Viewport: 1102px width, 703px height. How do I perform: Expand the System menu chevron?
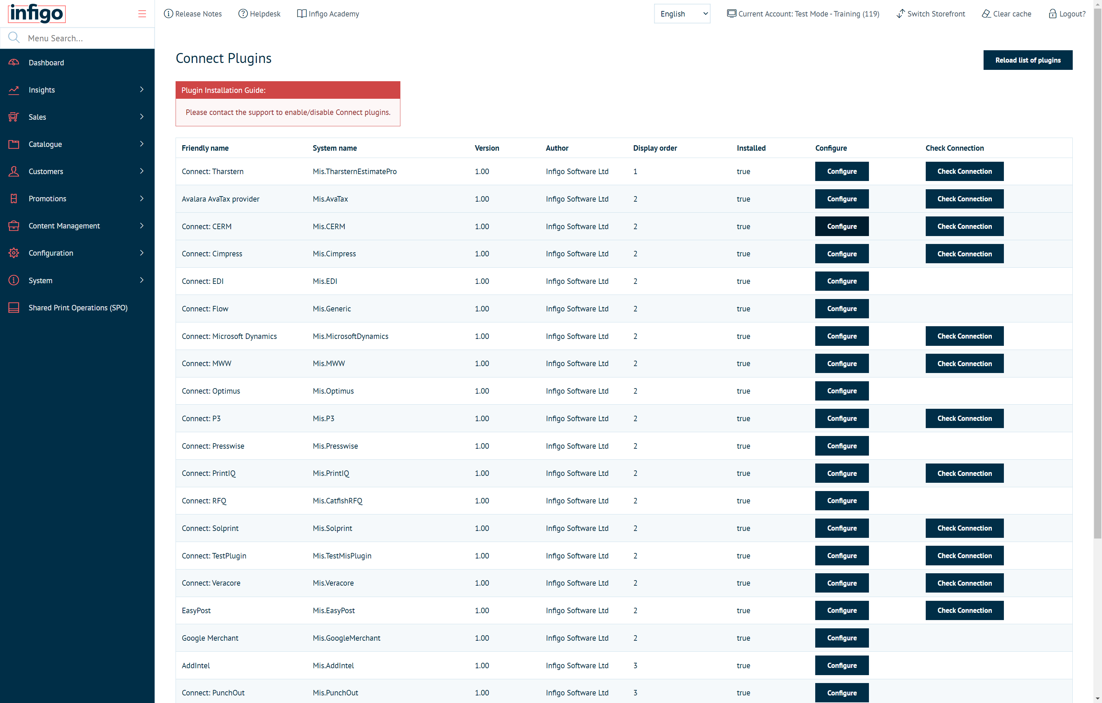(141, 280)
